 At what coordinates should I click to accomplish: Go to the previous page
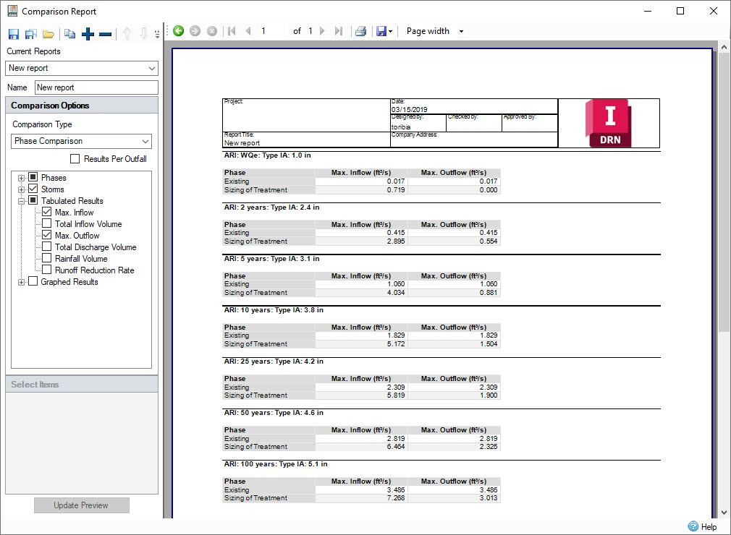[248, 31]
